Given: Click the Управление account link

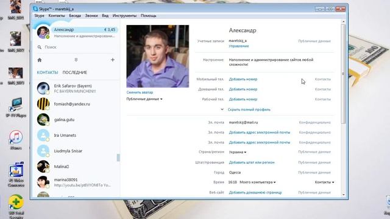Looking at the screenshot, I should pos(239,46).
